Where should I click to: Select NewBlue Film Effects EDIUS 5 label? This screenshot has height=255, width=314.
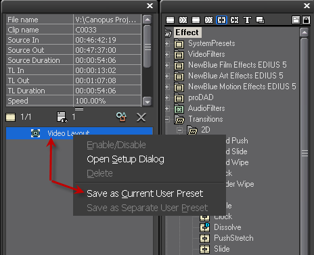tap(238, 65)
